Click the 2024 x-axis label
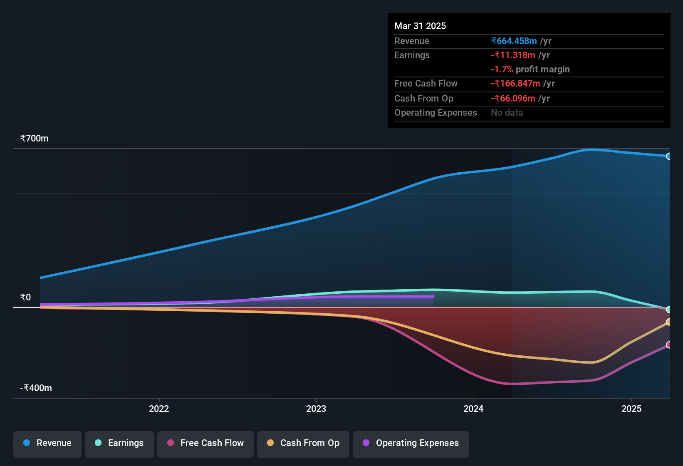This screenshot has width=683, height=466. click(473, 409)
